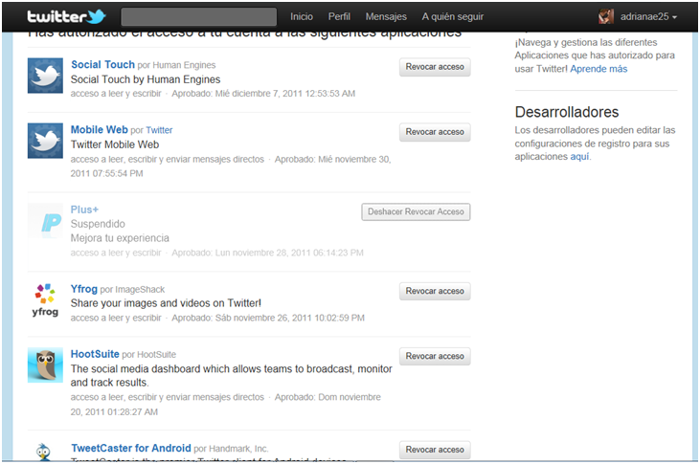700x464 pixels.
Task: Open the Yfrog app link
Action: point(84,289)
